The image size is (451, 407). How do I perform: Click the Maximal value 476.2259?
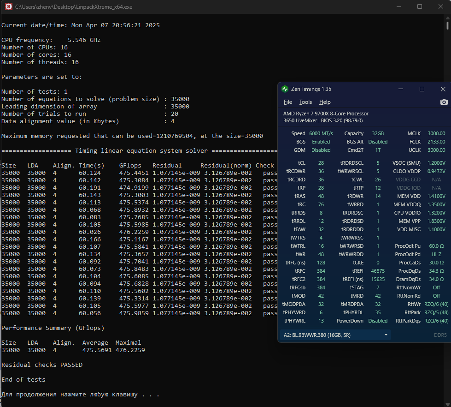130,350
